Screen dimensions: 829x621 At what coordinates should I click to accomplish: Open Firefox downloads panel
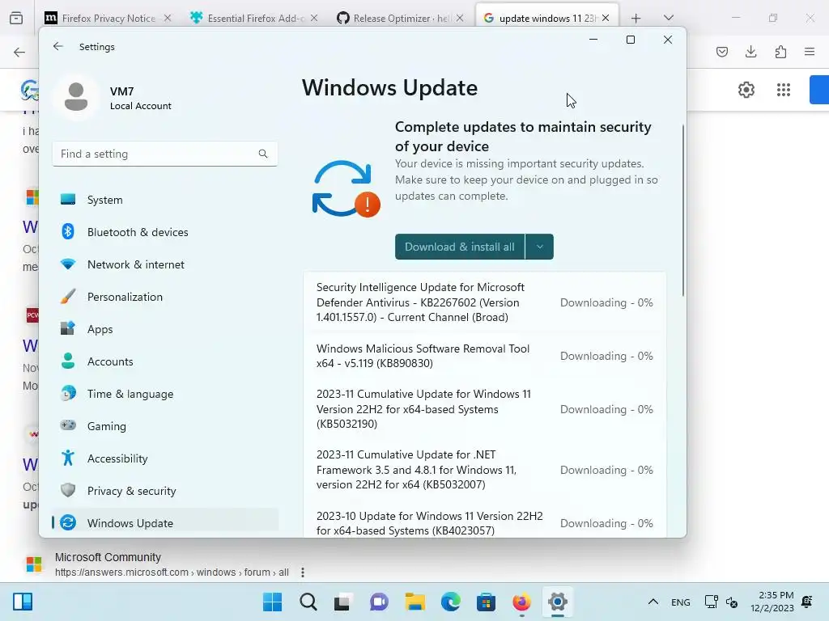coord(750,52)
